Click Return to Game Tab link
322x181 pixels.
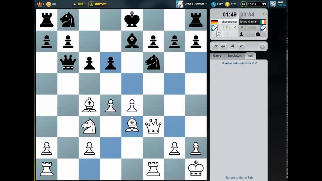click(239, 177)
